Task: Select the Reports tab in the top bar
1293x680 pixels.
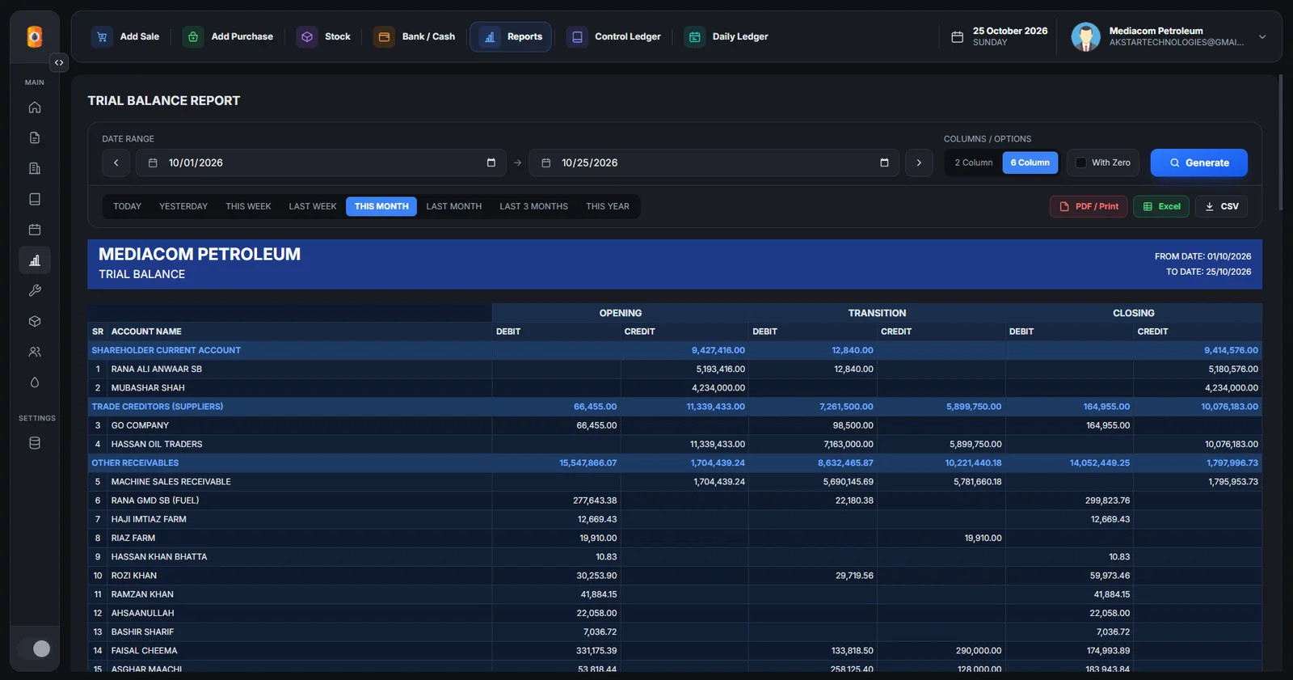Action: pyautogui.click(x=511, y=36)
